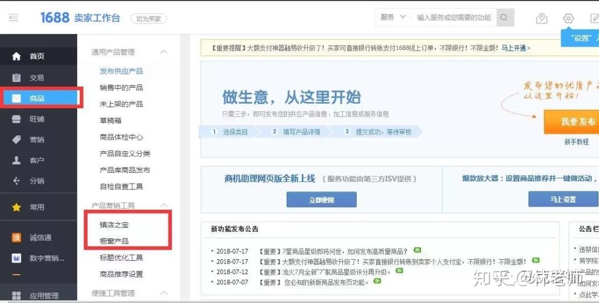Click the share icon beside 分销
Image resolution: width=599 pixels, height=303 pixels.
coord(17,181)
